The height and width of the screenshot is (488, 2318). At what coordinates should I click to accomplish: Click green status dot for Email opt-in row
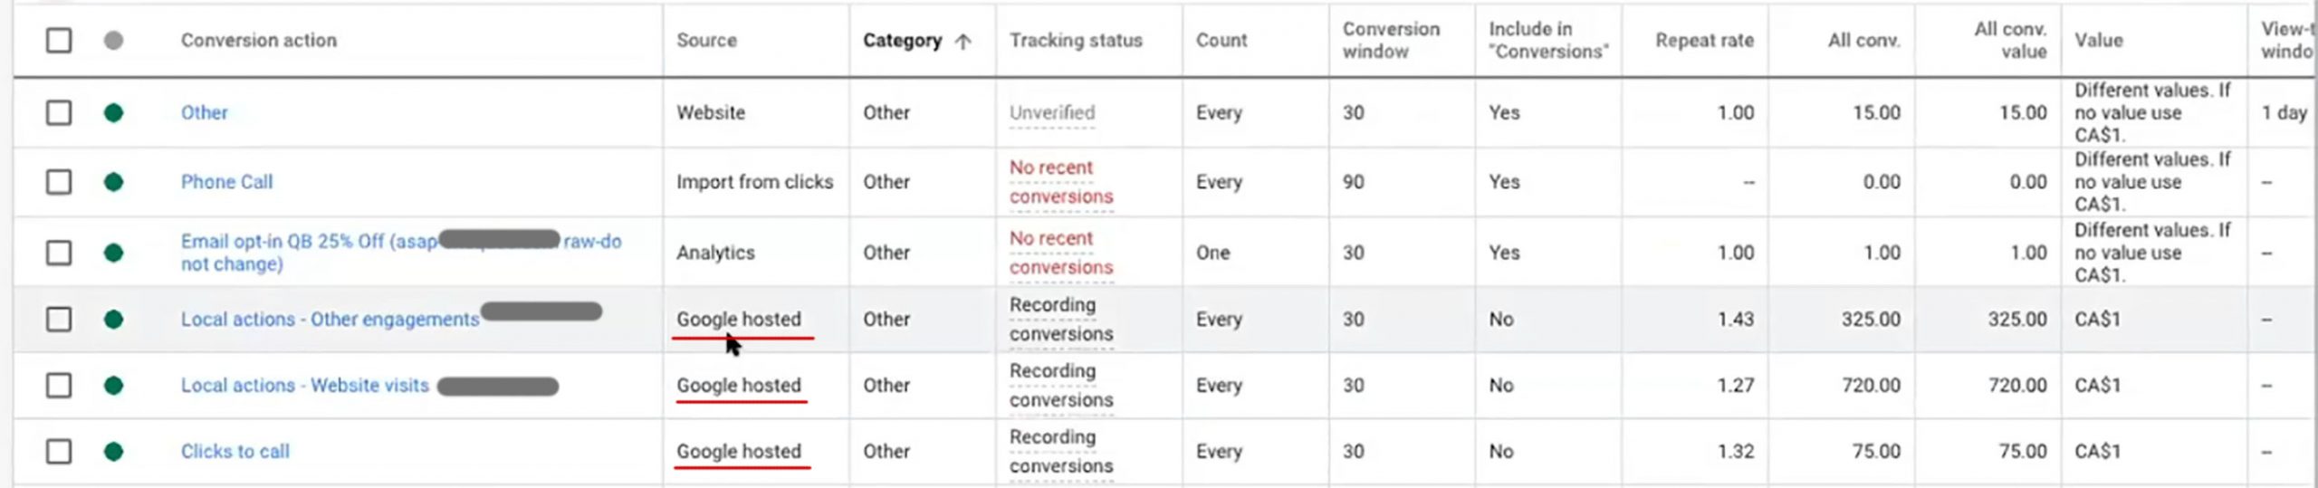pyautogui.click(x=113, y=253)
